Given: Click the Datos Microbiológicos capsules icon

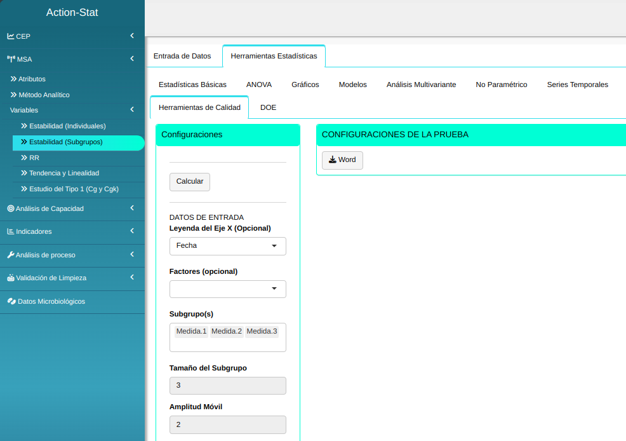Looking at the screenshot, I should [11, 301].
